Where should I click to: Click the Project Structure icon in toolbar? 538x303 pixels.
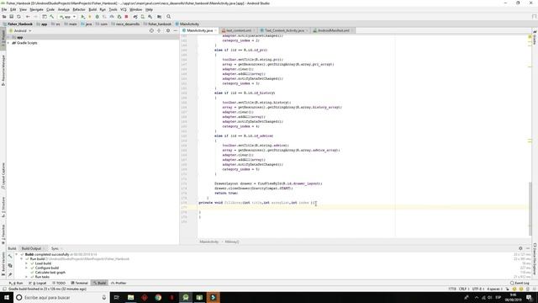point(159,17)
